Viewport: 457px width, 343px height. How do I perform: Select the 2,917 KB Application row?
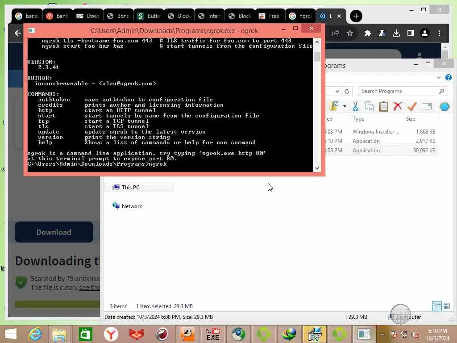pyautogui.click(x=381, y=141)
